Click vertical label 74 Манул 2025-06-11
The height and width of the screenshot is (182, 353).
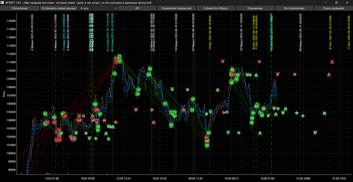pos(242,33)
